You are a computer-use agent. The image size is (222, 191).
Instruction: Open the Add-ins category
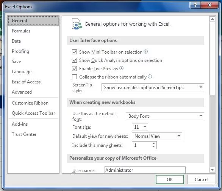[x=33, y=124]
